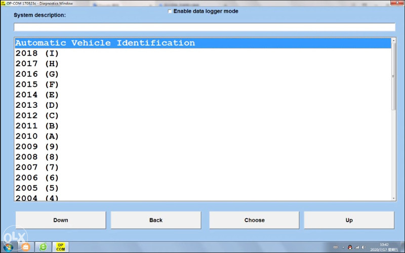This screenshot has height=253, width=405.
Task: Select model year 2007 (7)
Action: coord(203,167)
